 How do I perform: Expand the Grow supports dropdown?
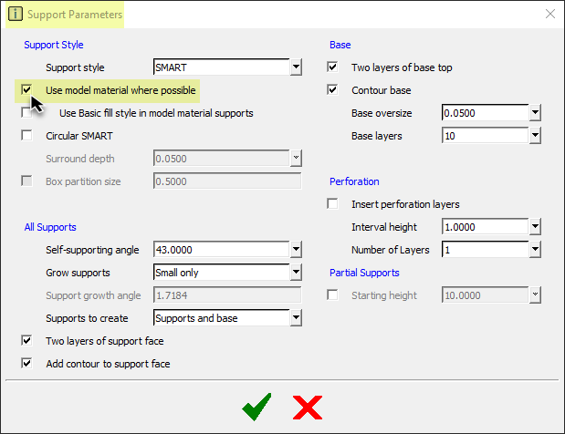[296, 273]
